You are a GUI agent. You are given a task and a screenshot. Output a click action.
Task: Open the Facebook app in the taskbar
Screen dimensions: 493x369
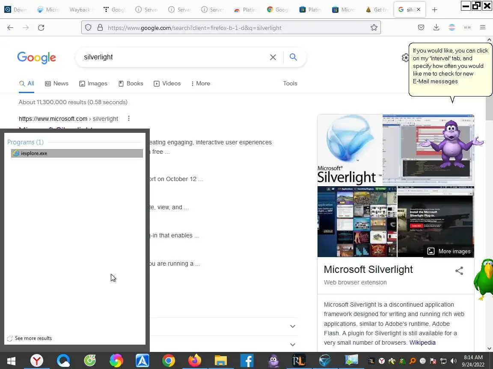click(x=247, y=360)
